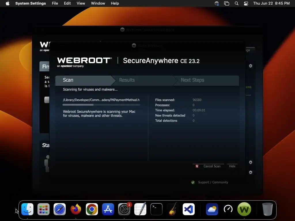Open Control Center in menu bar

pyautogui.click(x=246, y=3)
